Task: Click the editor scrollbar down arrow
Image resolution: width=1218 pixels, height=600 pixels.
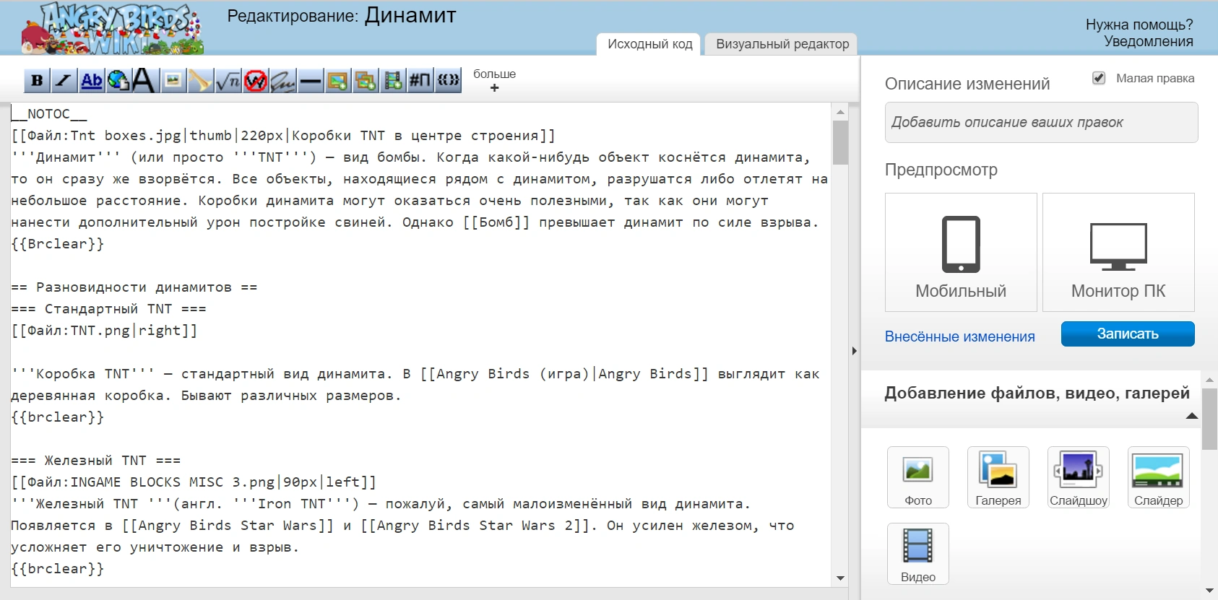Action: [x=840, y=578]
